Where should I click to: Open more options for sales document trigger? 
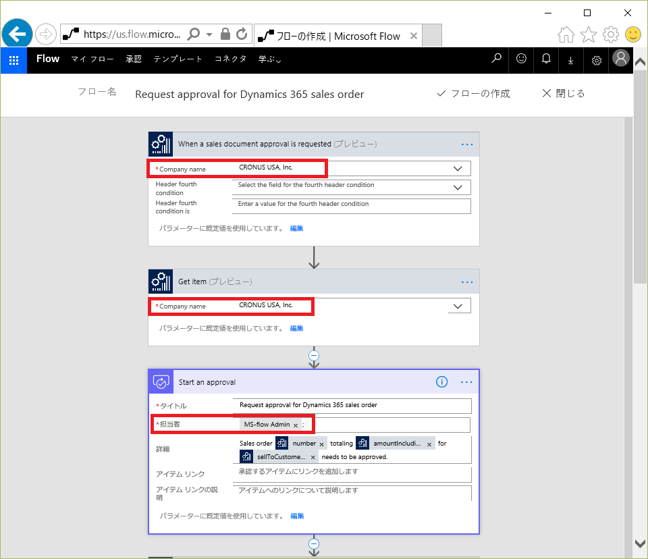tap(467, 144)
